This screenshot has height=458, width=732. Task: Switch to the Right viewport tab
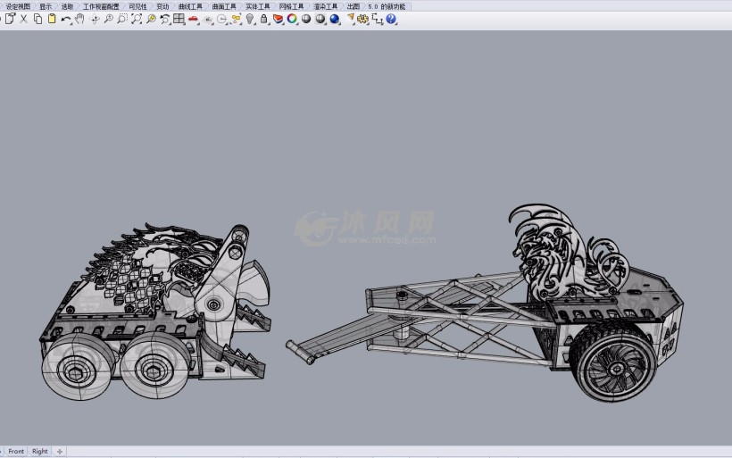coord(39,451)
